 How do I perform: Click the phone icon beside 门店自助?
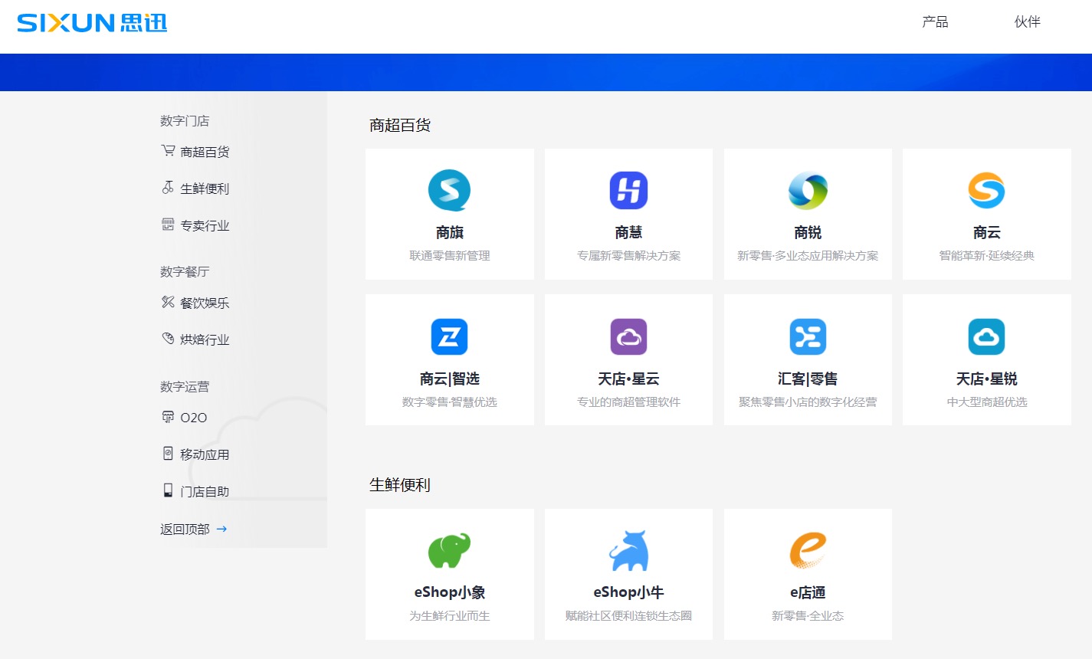coord(168,490)
